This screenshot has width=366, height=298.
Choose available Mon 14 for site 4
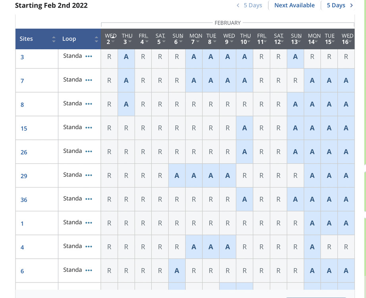pos(312,247)
